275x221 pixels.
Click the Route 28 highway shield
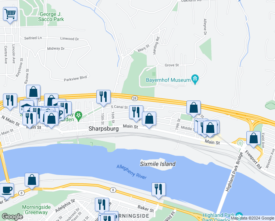135,98
